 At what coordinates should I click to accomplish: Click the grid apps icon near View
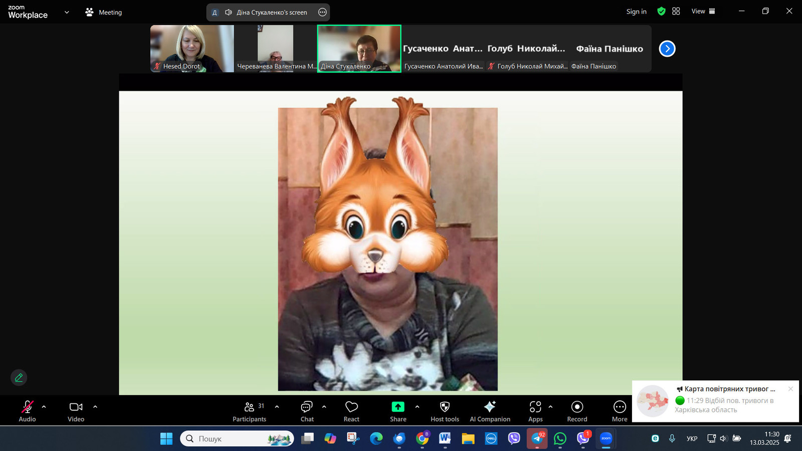(676, 11)
